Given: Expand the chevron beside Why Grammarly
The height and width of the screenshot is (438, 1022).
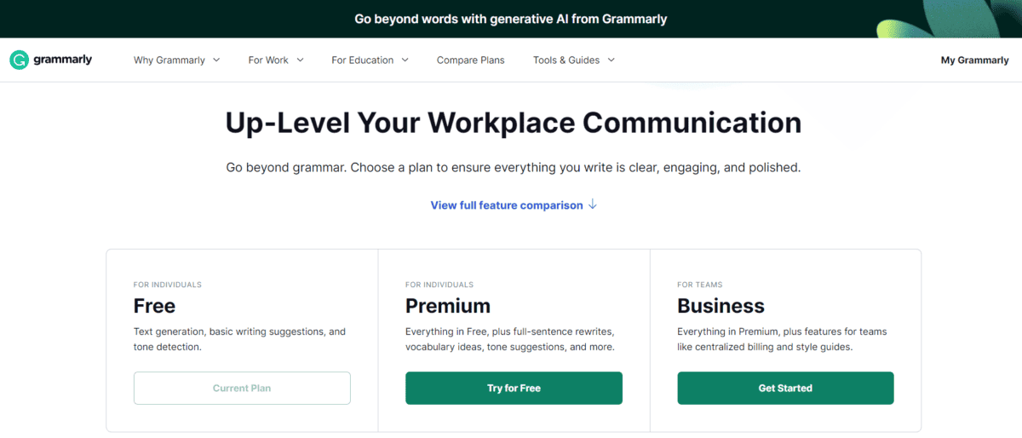Looking at the screenshot, I should tap(216, 60).
